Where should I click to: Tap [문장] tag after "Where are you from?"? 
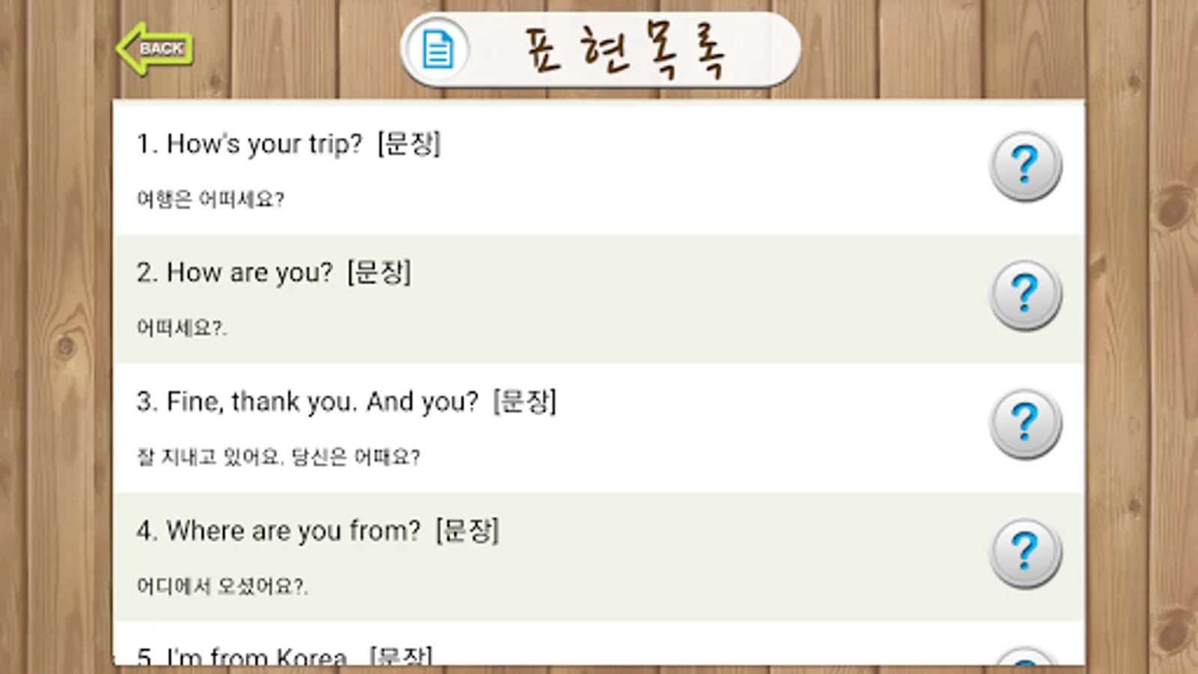tap(467, 531)
